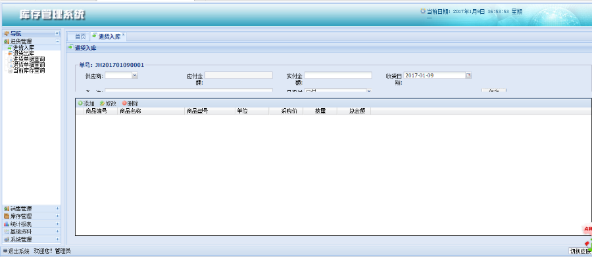592x257 pixels.
Task: Click the 库存管理 box icon
Action: pos(7,216)
